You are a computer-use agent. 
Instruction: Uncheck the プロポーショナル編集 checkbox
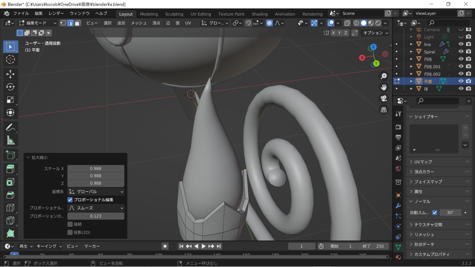point(70,200)
